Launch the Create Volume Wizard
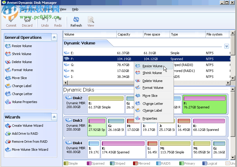The height and width of the screenshot is (167, 237). coord(24,126)
